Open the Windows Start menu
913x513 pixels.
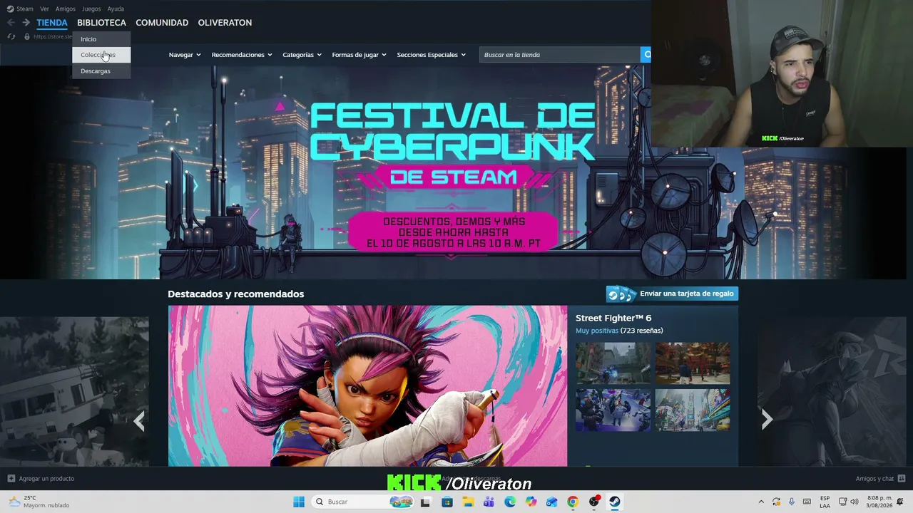(299, 502)
